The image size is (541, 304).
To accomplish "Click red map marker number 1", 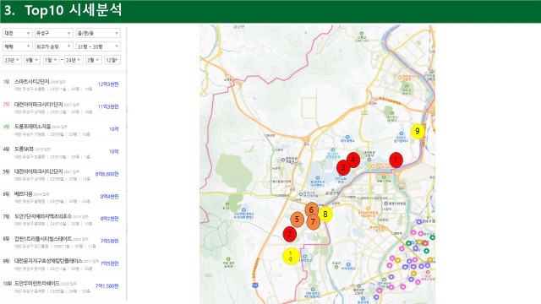I will tap(396, 160).
